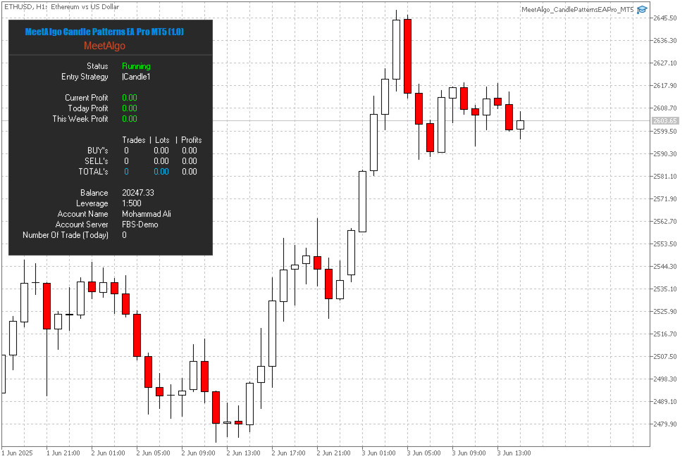Click the green Running status value

click(136, 66)
